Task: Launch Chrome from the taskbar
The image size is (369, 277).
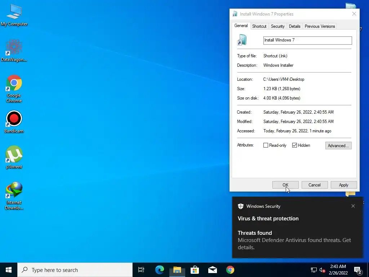Action: click(230, 270)
